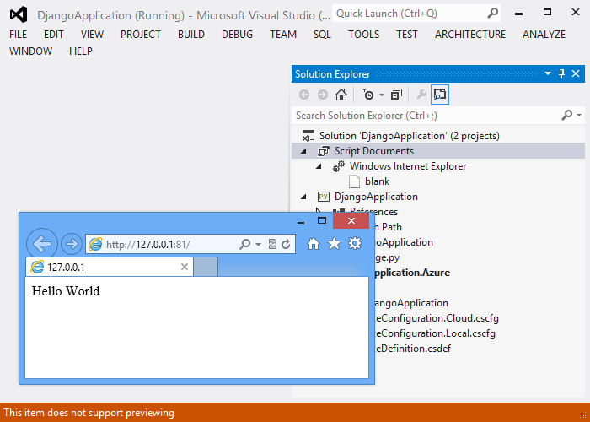Open the ANALYZE menu
Image resolution: width=590 pixels, height=422 pixels.
(x=544, y=35)
